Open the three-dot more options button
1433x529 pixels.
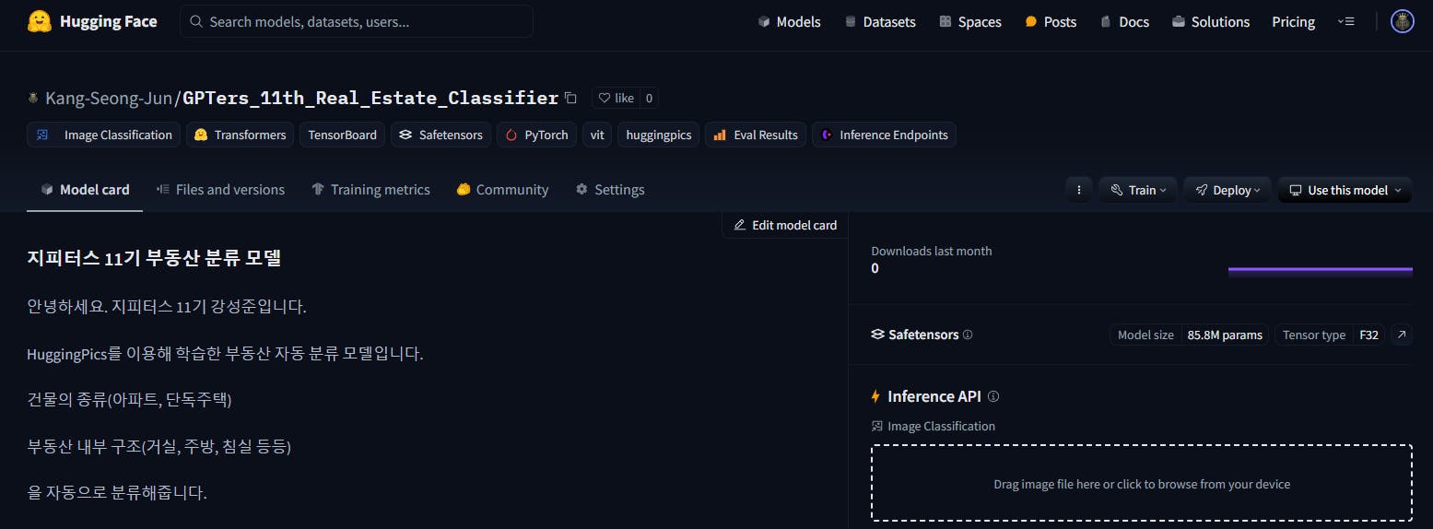coord(1078,190)
